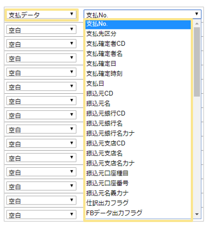
Task: Select 支払先区分 from the list
Action: pyautogui.click(x=138, y=34)
